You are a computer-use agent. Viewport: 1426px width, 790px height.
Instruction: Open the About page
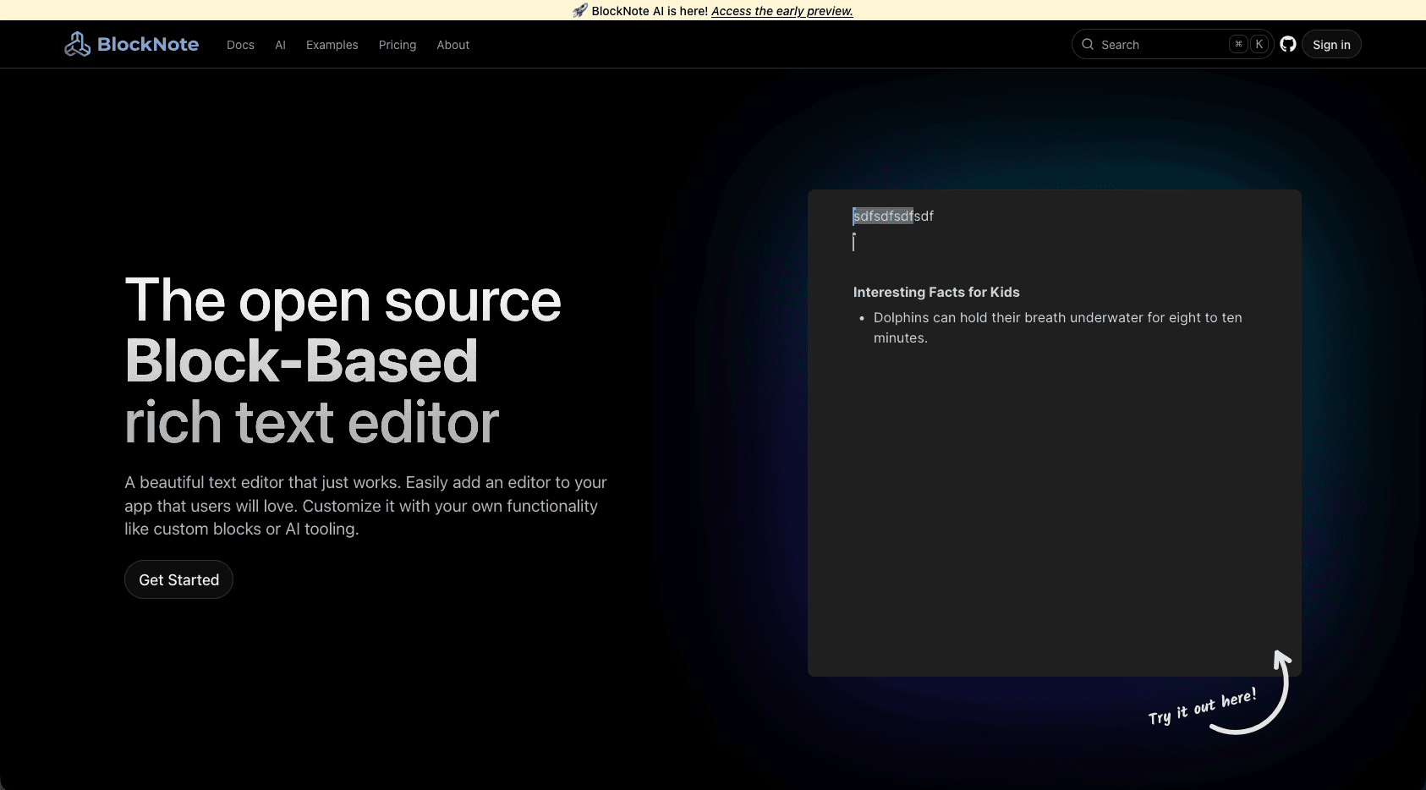[x=452, y=45]
